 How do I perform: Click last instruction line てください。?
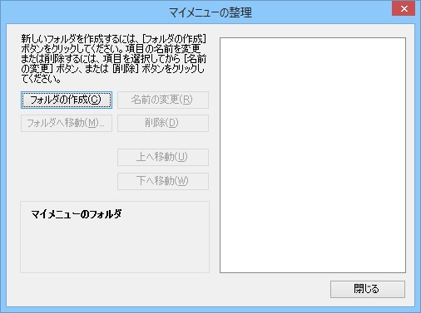coord(41,79)
